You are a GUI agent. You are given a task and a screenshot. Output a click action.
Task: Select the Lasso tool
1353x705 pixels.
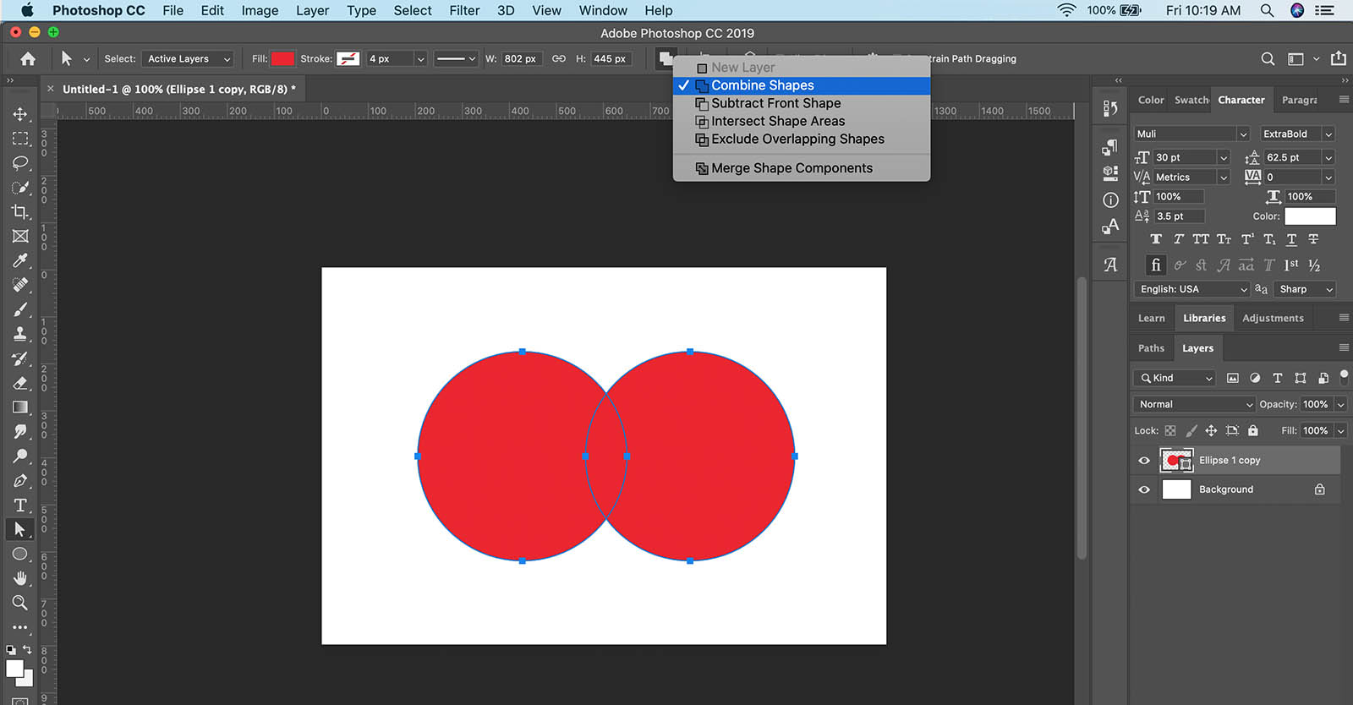20,162
